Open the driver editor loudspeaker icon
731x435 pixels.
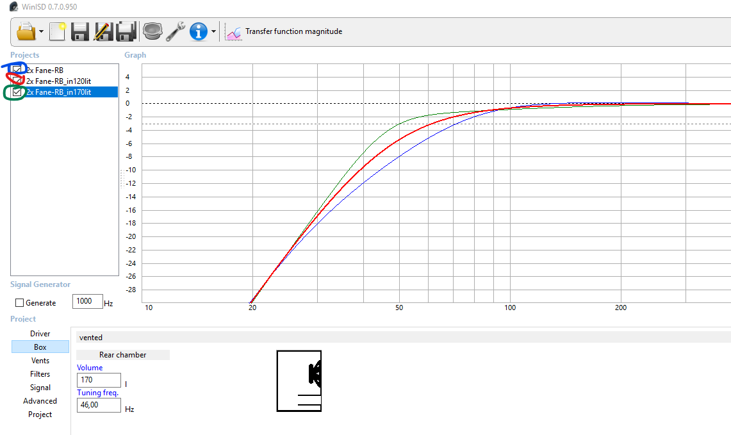coord(152,31)
